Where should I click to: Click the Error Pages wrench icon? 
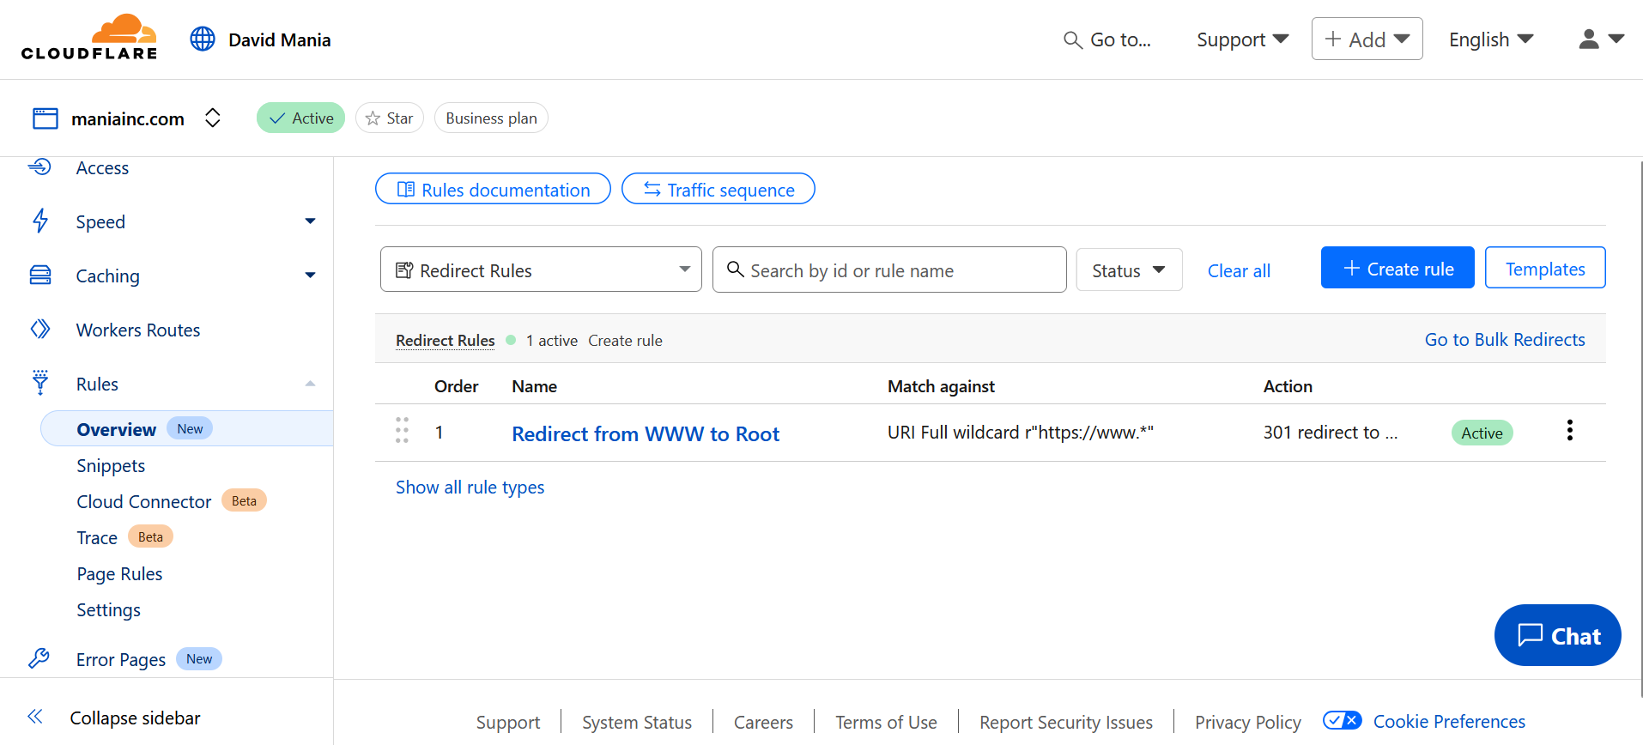click(39, 658)
